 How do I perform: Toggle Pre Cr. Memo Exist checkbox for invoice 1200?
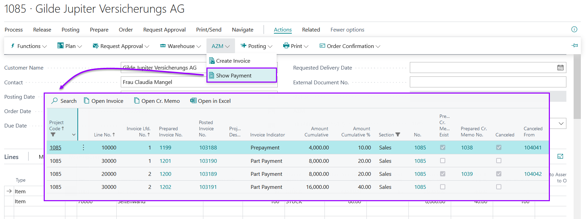pyautogui.click(x=443, y=174)
